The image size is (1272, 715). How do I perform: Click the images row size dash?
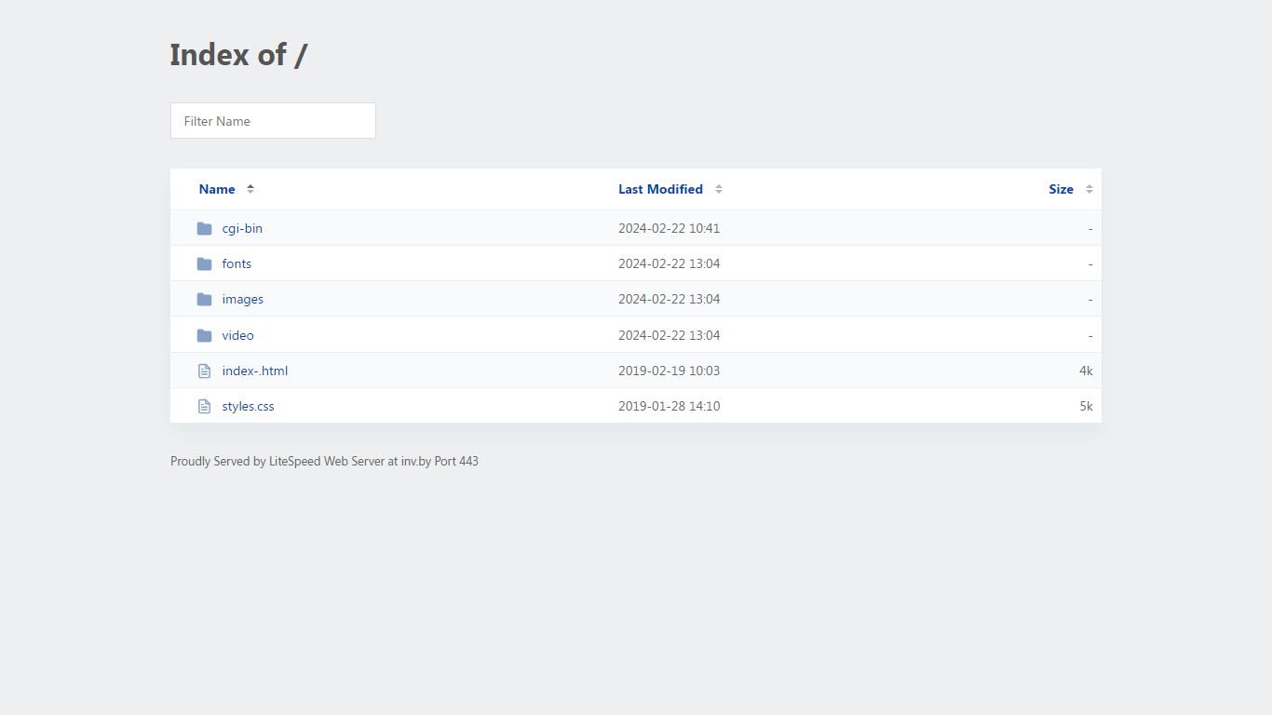(1090, 300)
